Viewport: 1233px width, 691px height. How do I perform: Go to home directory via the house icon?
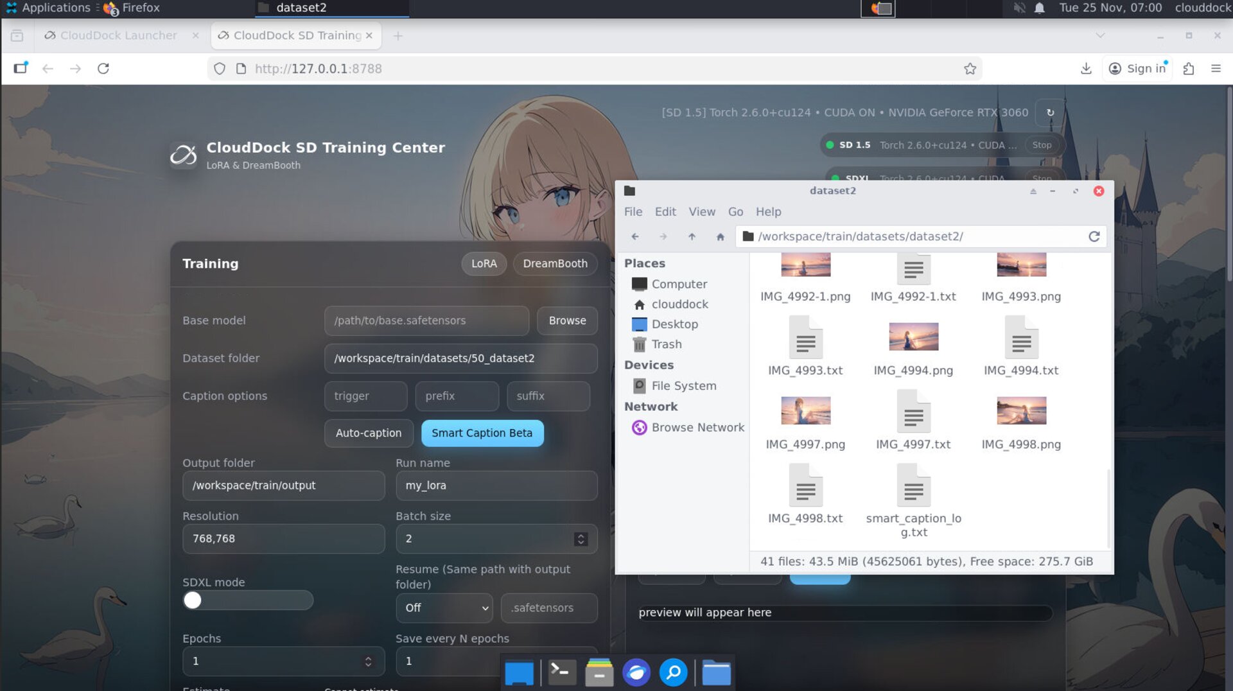coord(720,236)
